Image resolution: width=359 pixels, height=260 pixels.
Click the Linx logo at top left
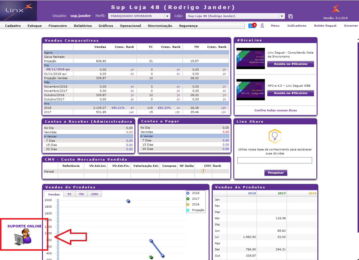click(18, 11)
